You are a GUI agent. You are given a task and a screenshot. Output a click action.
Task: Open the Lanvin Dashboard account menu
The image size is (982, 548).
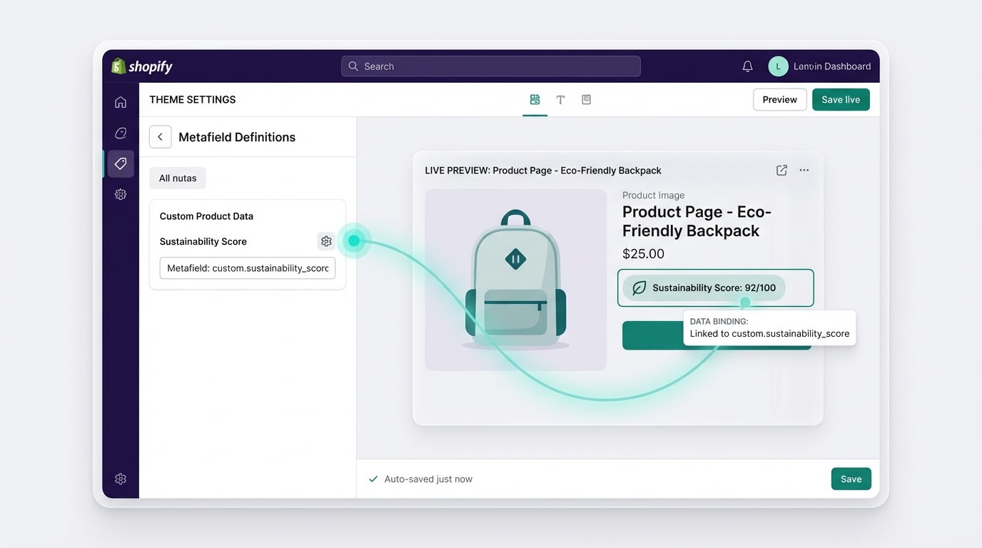click(821, 66)
